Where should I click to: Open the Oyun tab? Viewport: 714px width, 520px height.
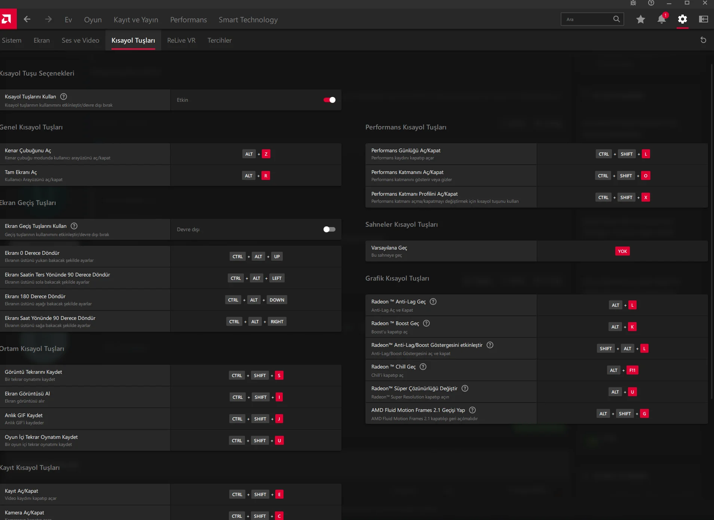pyautogui.click(x=93, y=19)
